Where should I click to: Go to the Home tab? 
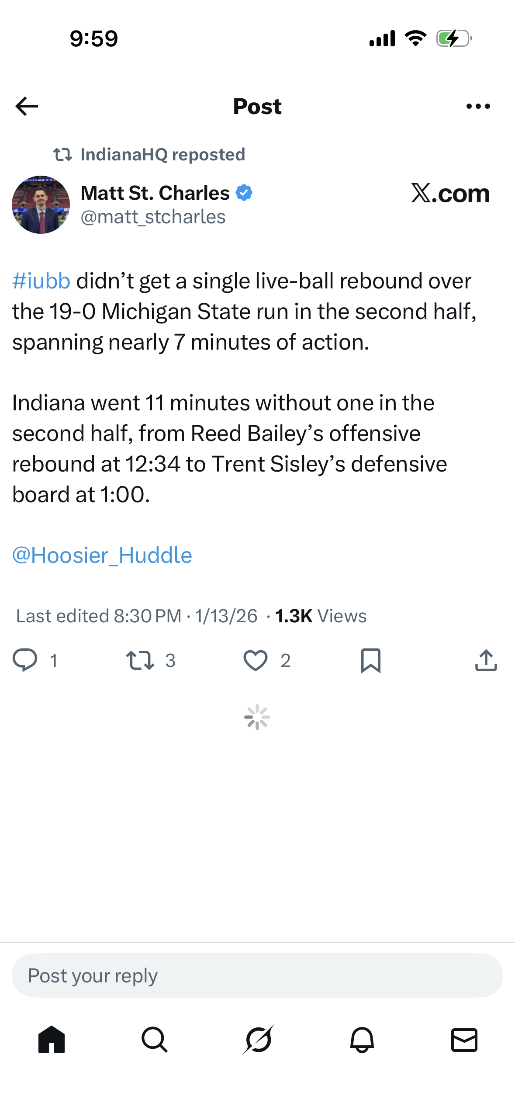click(52, 1039)
